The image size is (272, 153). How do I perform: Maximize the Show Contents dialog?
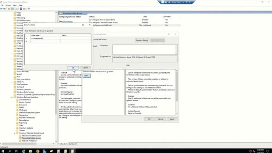[x=83, y=25]
